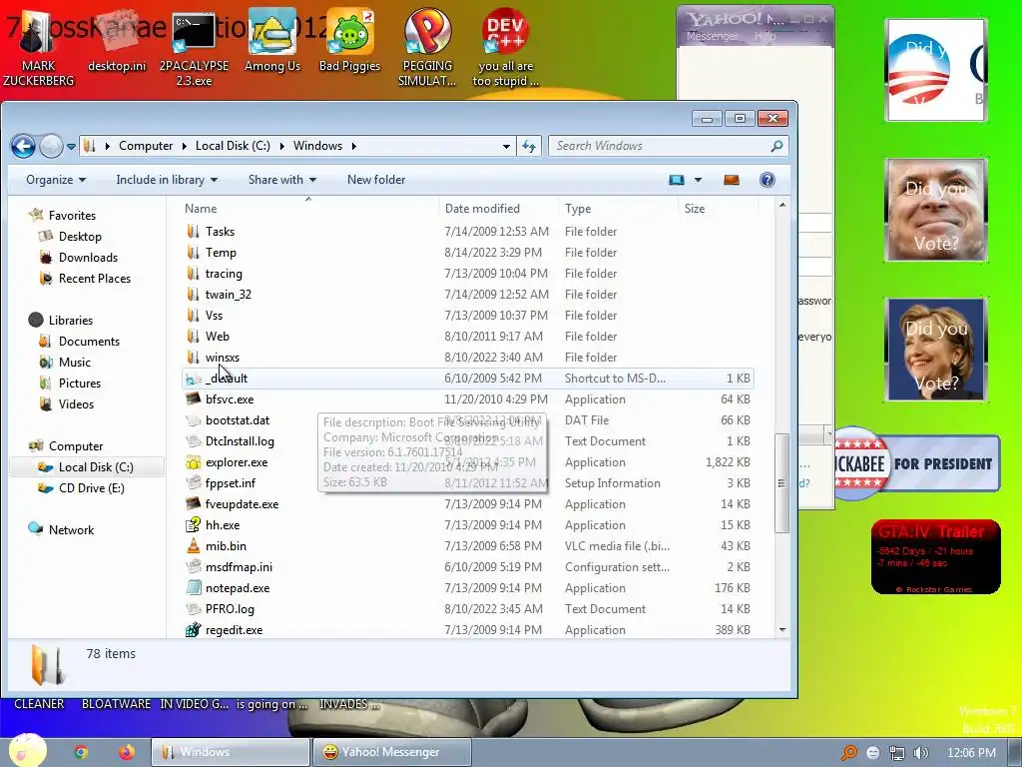The width and height of the screenshot is (1022, 767).
Task: Open the Share with dropdown
Action: (x=282, y=180)
